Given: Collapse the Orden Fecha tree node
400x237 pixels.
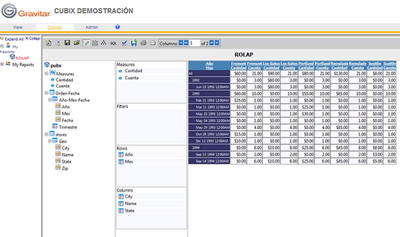Looking at the screenshot, I should click(x=46, y=93).
